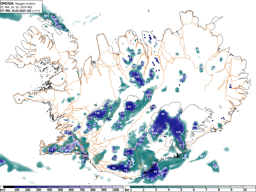256x192 pixels.
Task: Click the 429 visibility value
Action: tap(75, 142)
